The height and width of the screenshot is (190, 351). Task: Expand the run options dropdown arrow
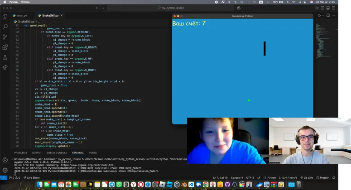point(323,15)
